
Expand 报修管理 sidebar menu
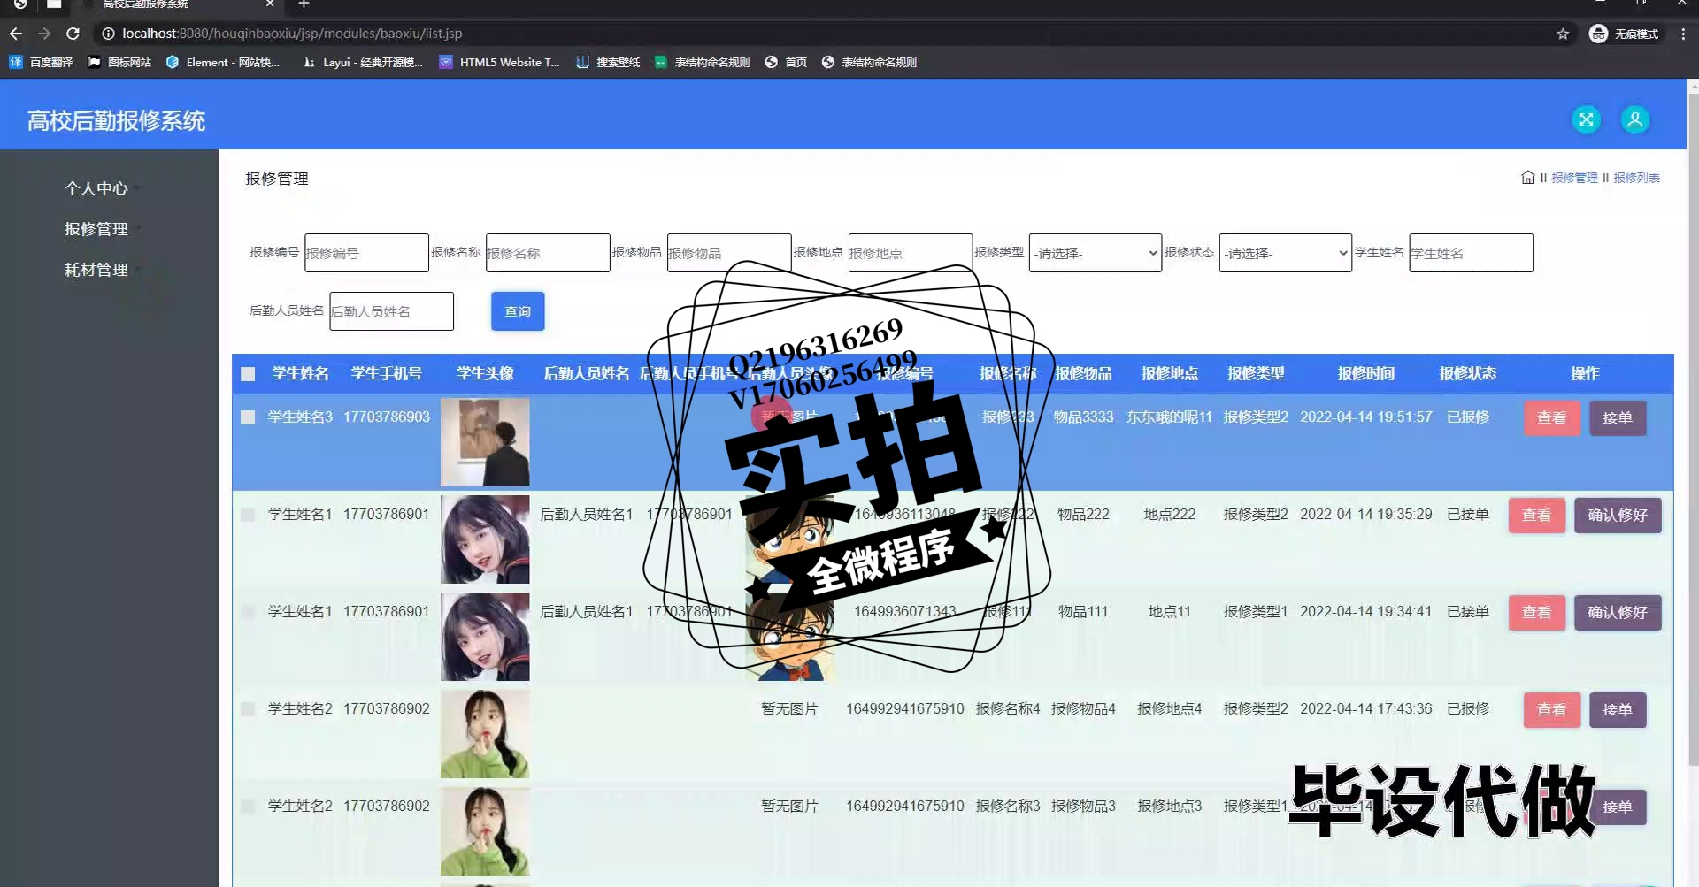coord(96,229)
